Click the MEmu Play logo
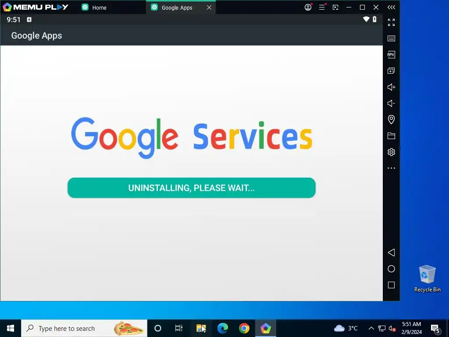 point(36,7)
